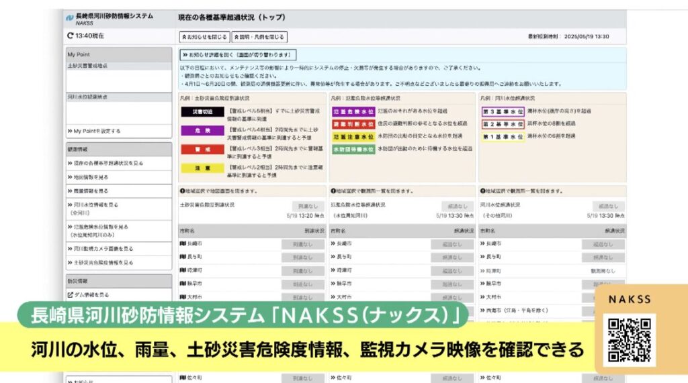Screen dimensions: 688x383
Task: Click info icon above 土砂災害危険度到達状況 table
Action: [182, 191]
